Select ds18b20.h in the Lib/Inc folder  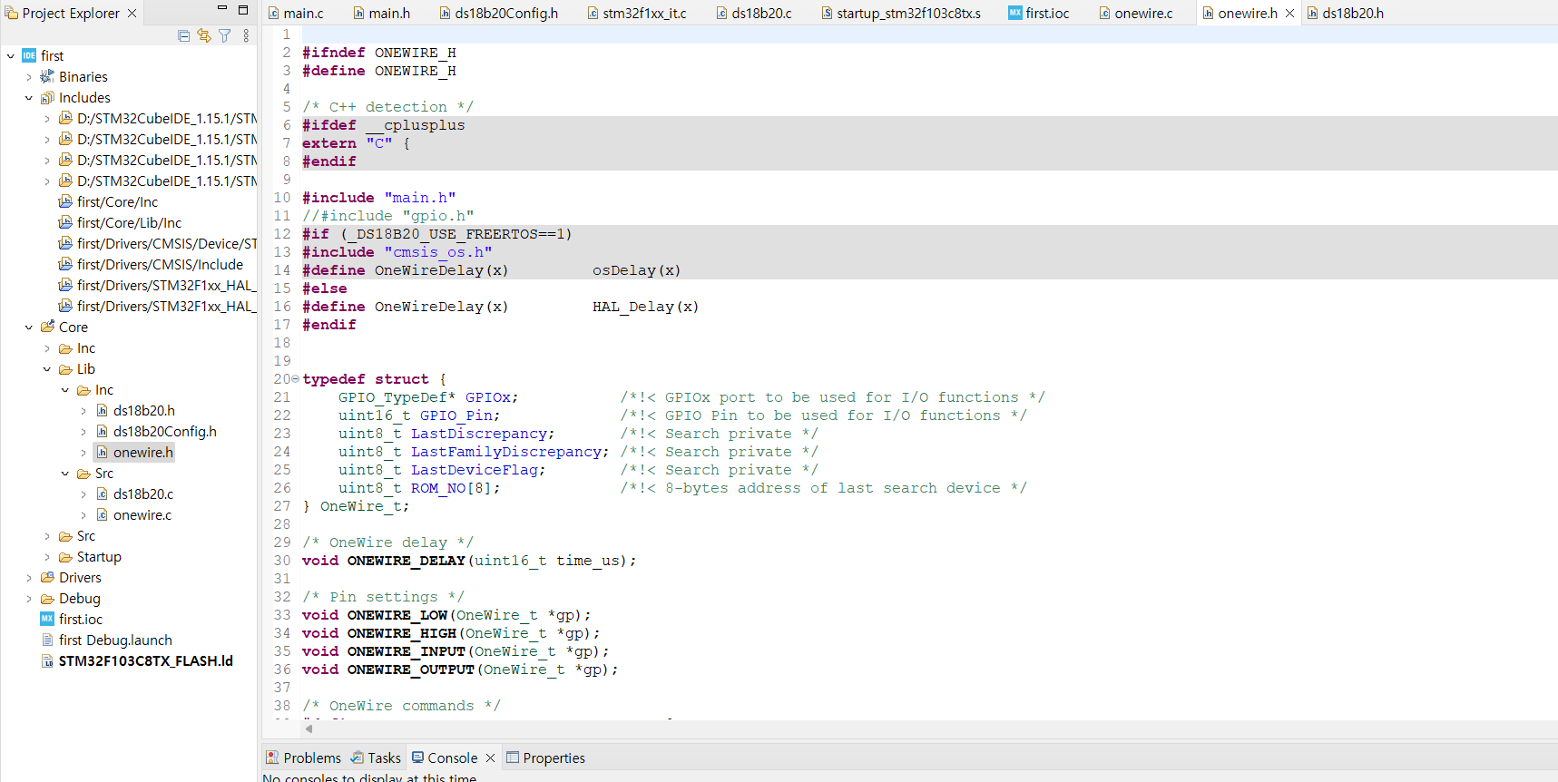144,411
